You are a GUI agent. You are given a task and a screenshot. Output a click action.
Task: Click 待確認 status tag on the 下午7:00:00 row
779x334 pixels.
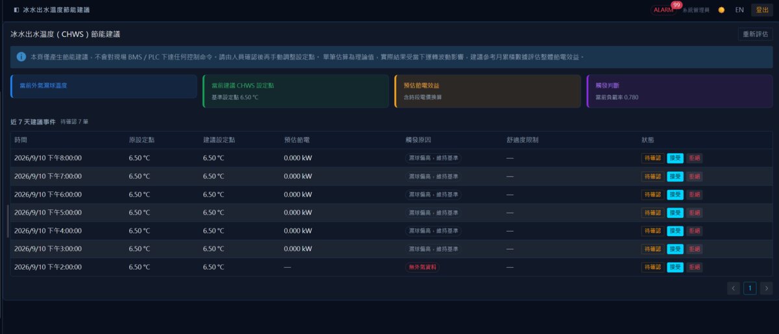point(653,176)
